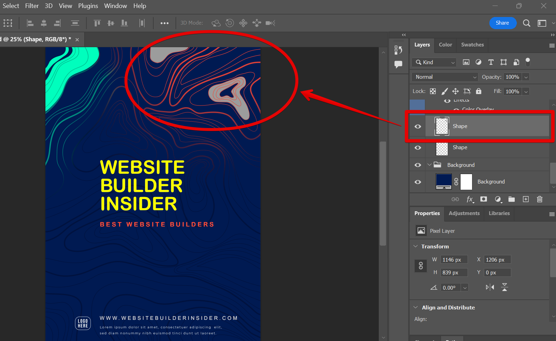Viewport: 556px width, 341px height.
Task: Create a new layer
Action: (525, 199)
